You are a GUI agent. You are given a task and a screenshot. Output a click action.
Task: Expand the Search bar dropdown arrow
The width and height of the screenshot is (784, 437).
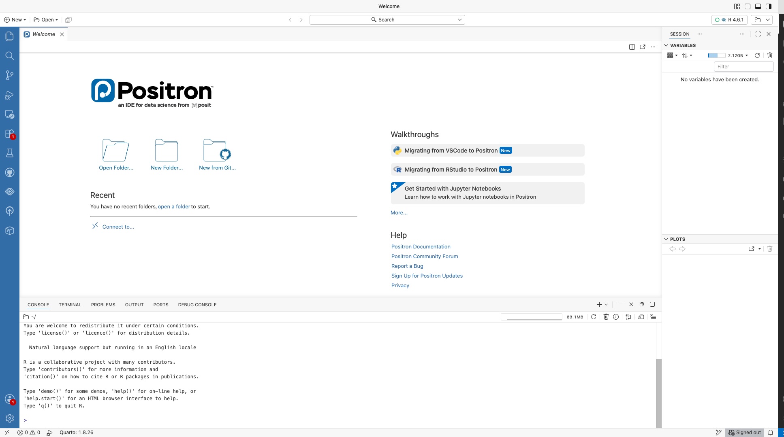pyautogui.click(x=460, y=20)
